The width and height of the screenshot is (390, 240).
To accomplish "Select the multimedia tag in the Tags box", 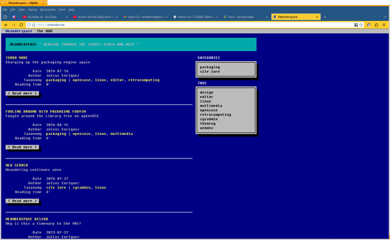I will pyautogui.click(x=211, y=106).
